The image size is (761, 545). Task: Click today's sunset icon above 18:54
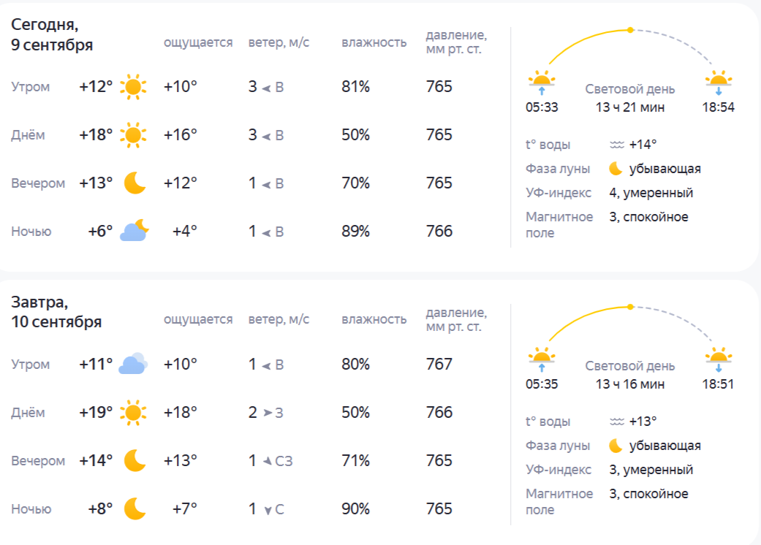coord(719,82)
